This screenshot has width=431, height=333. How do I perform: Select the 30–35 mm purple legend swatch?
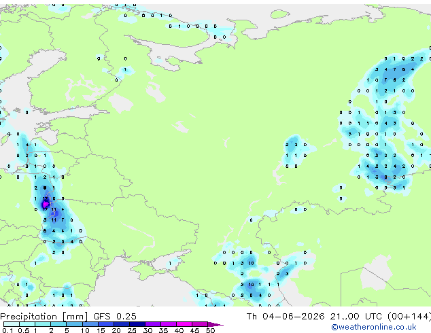coord(153,324)
